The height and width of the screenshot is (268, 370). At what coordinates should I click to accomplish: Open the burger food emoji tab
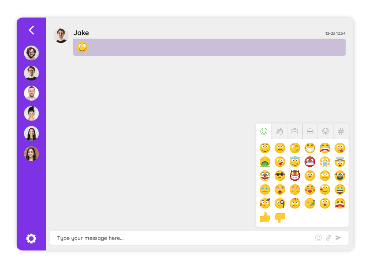tap(310, 131)
